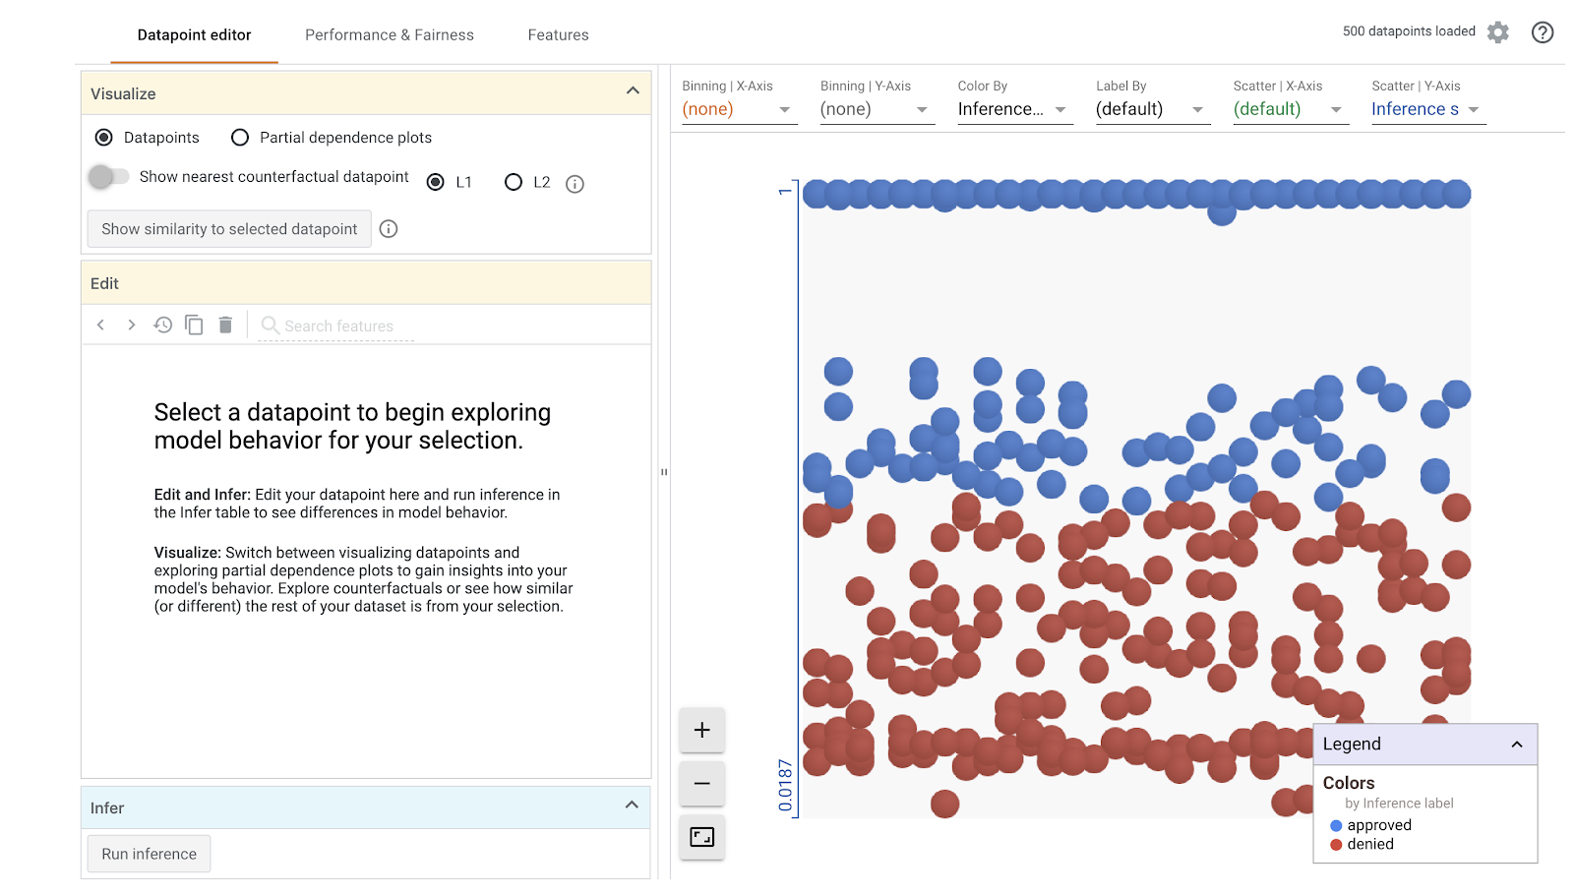Screen dimensions: 1574x895
Task: Select the L2 distance radio button
Action: (513, 182)
